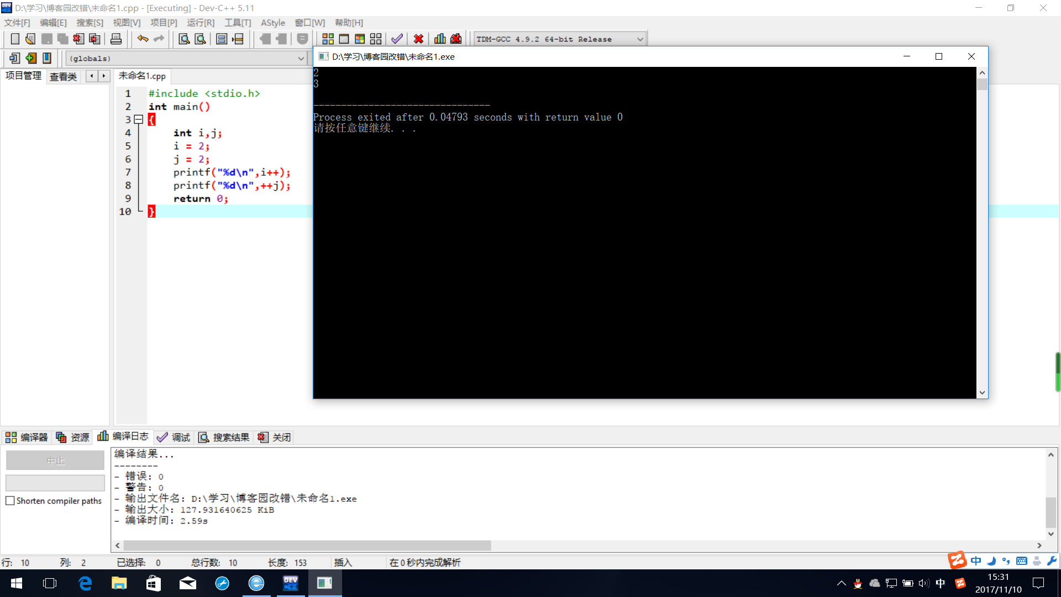Open the taskbar volume control
Image resolution: width=1061 pixels, height=597 pixels.
pyautogui.click(x=924, y=583)
